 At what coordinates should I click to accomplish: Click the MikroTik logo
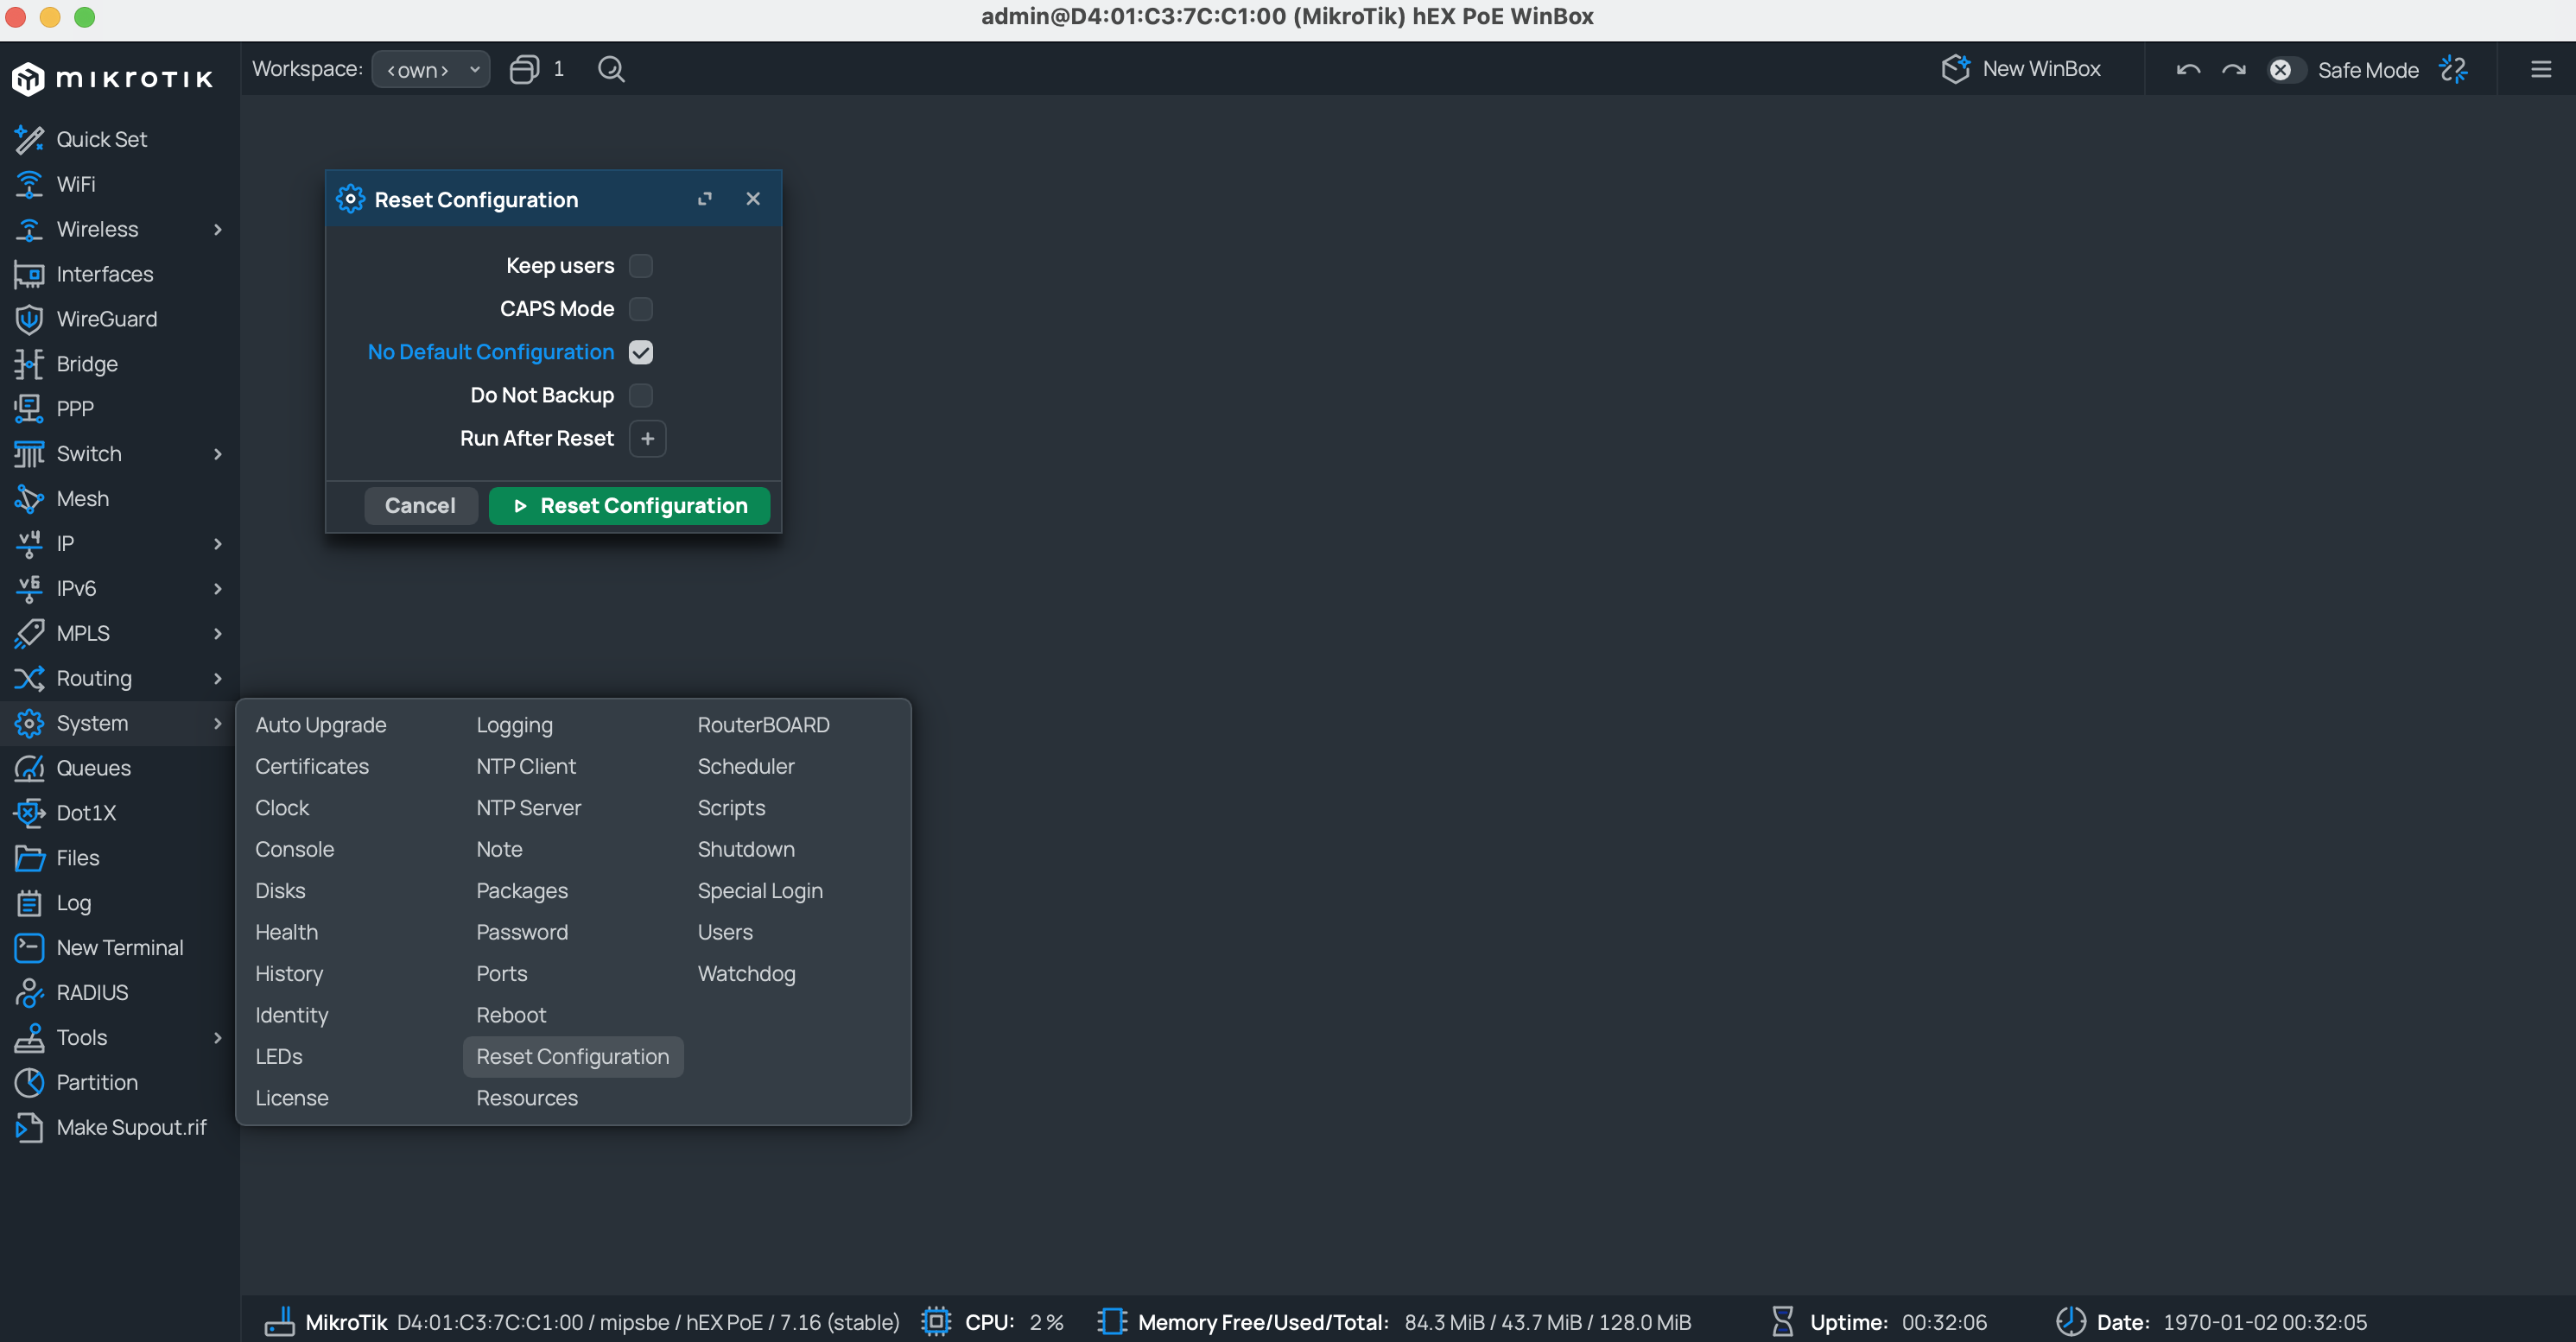click(x=112, y=78)
